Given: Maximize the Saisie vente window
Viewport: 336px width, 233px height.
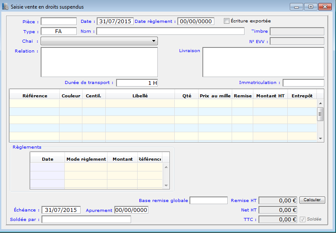Looking at the screenshot, I should click(x=310, y=7).
